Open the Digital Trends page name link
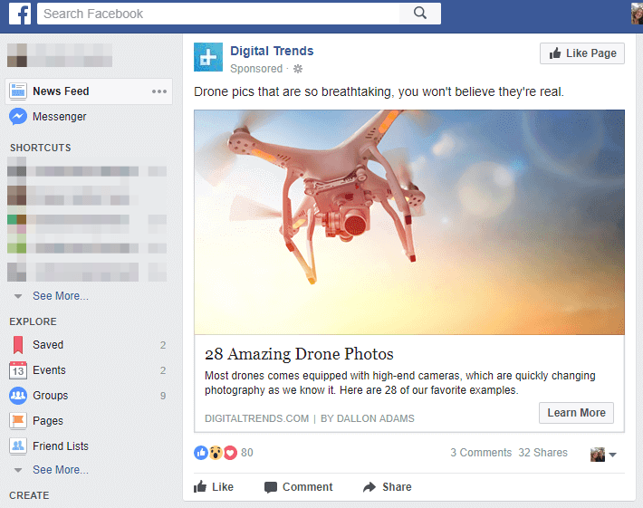643x508 pixels. click(272, 51)
